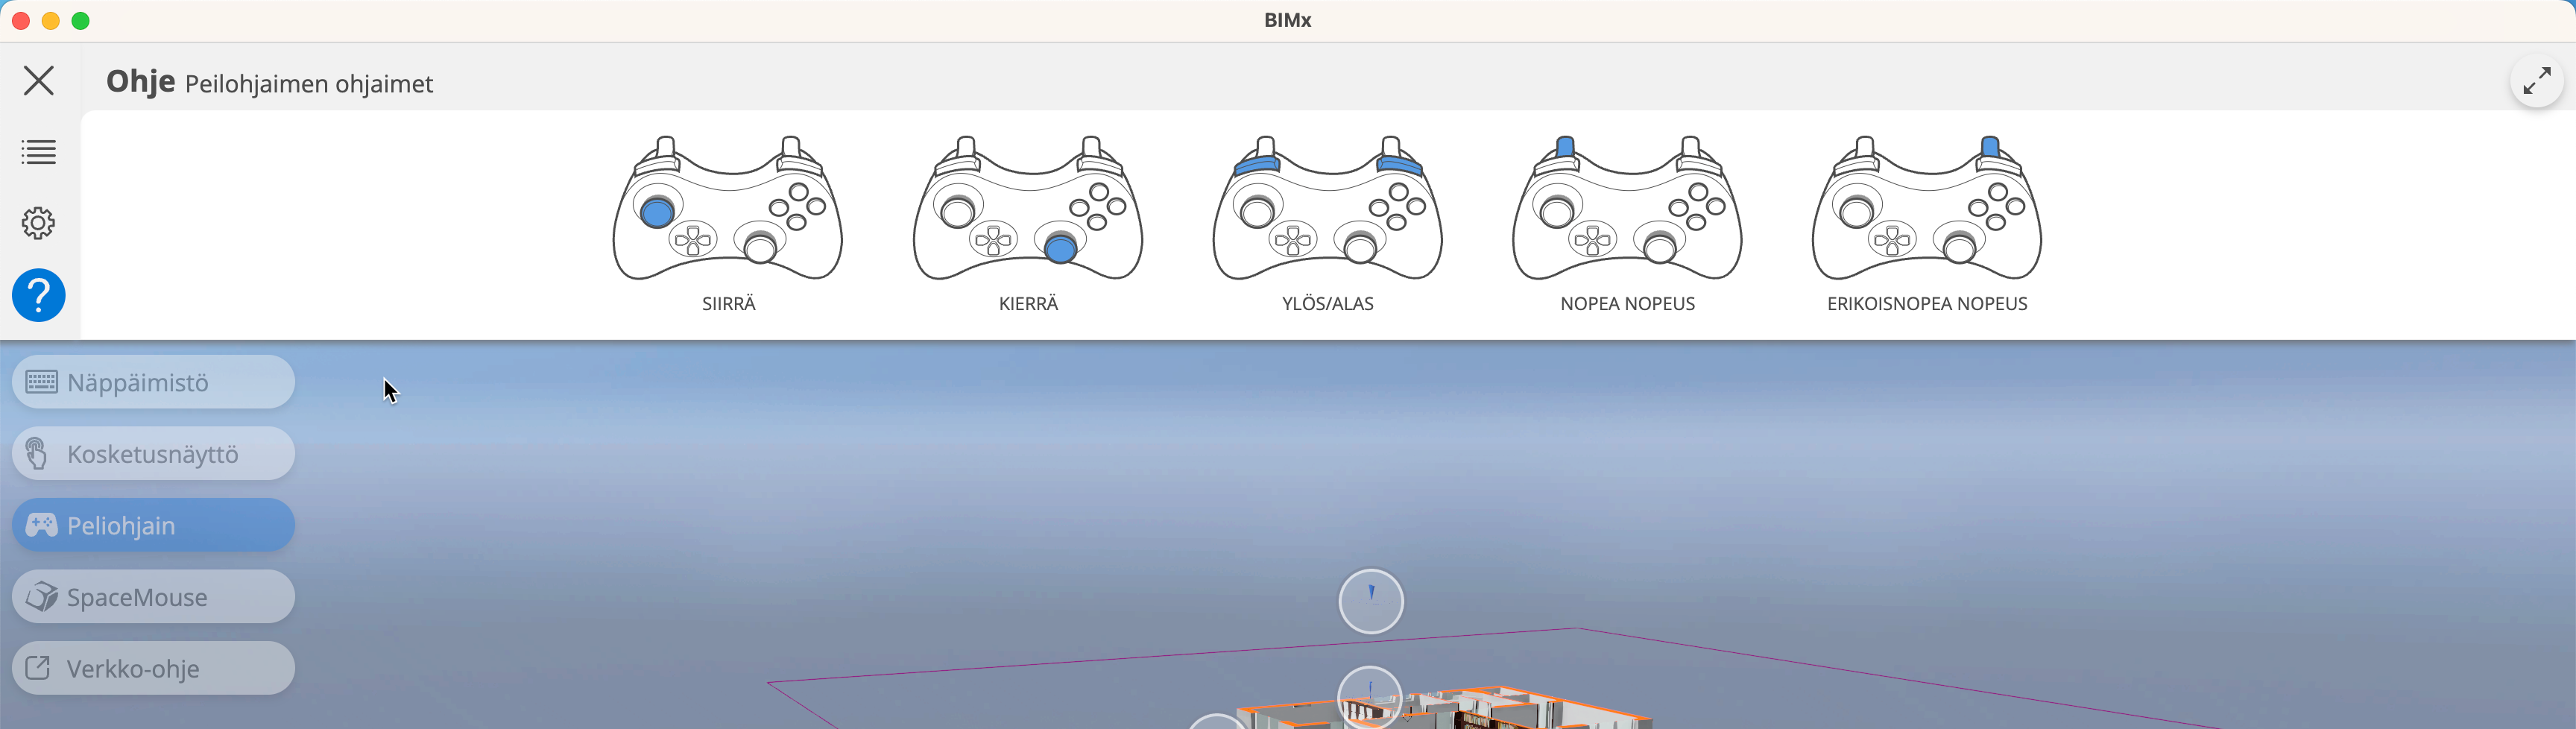Select the SIIRRÄ gamepad illustration
Viewport: 2576px width, 729px height.
[x=728, y=208]
